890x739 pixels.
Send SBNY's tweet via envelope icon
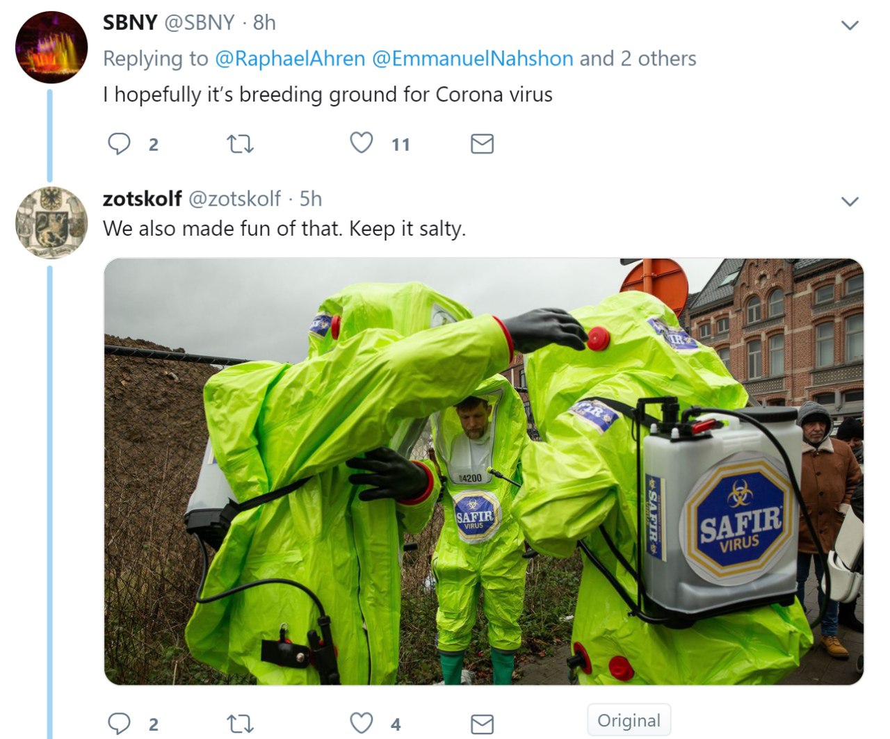point(482,144)
